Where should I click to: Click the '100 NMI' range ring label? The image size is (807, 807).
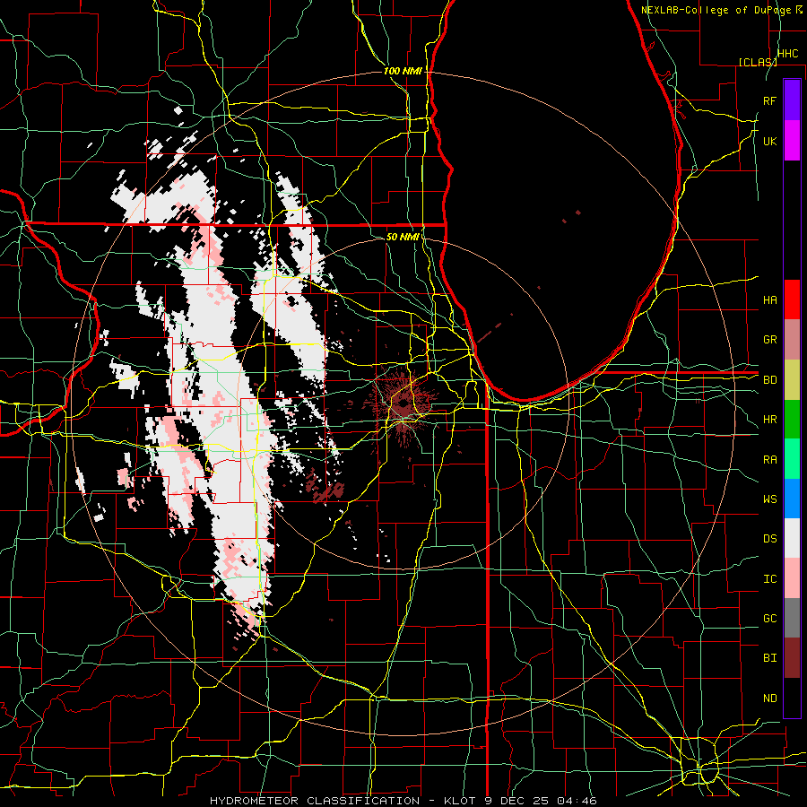coord(403,71)
